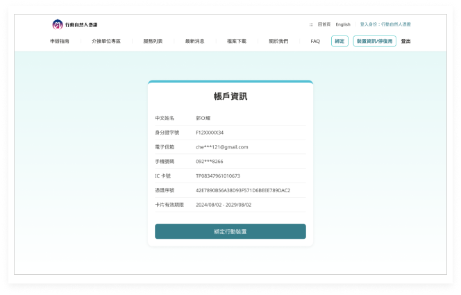Open the 服務列表 menu
Image resolution: width=461 pixels, height=295 pixels.
pos(153,41)
